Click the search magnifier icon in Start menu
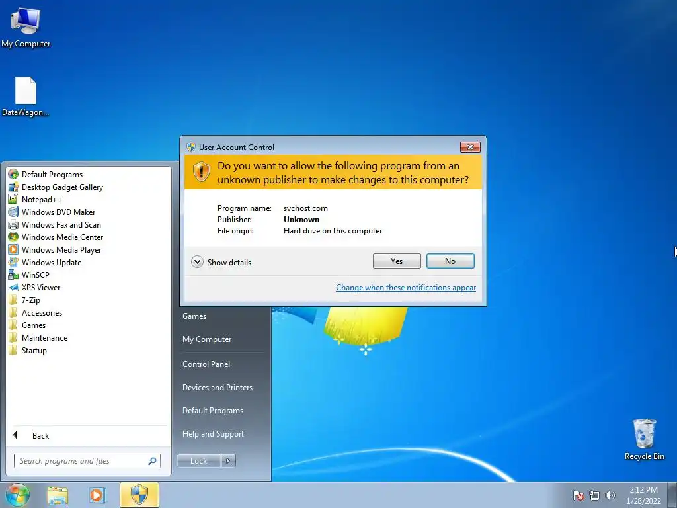 coord(153,461)
